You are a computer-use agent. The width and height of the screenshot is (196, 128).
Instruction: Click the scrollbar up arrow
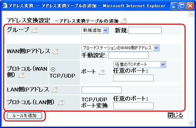point(191,14)
